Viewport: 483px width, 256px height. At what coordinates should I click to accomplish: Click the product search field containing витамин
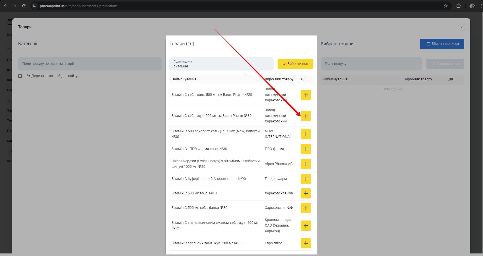[x=221, y=64]
